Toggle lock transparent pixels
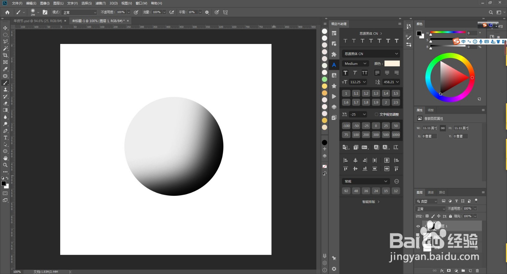Screen dimensions: 507x274 coord(427,216)
